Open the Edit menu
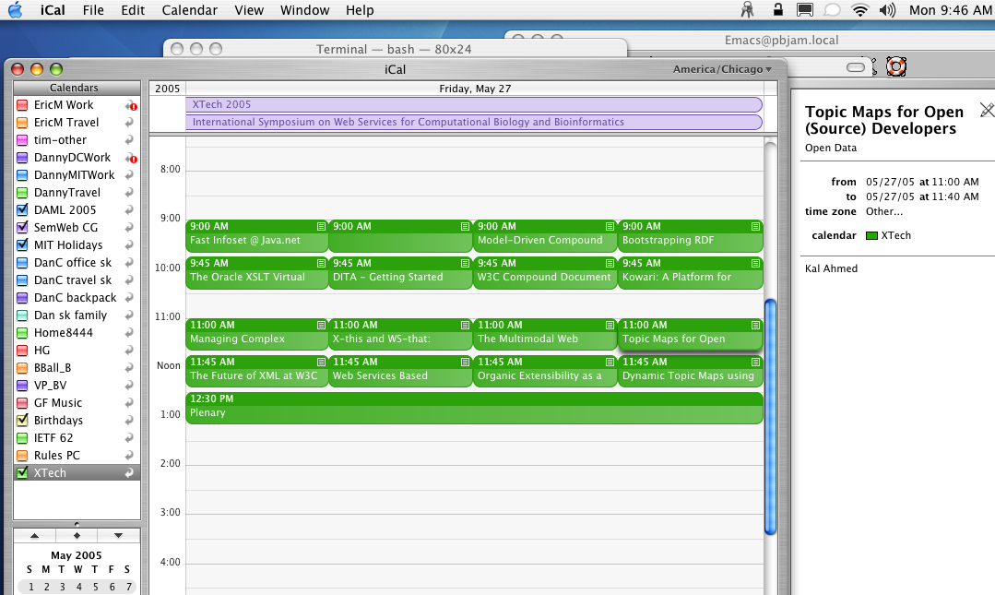 [x=133, y=10]
